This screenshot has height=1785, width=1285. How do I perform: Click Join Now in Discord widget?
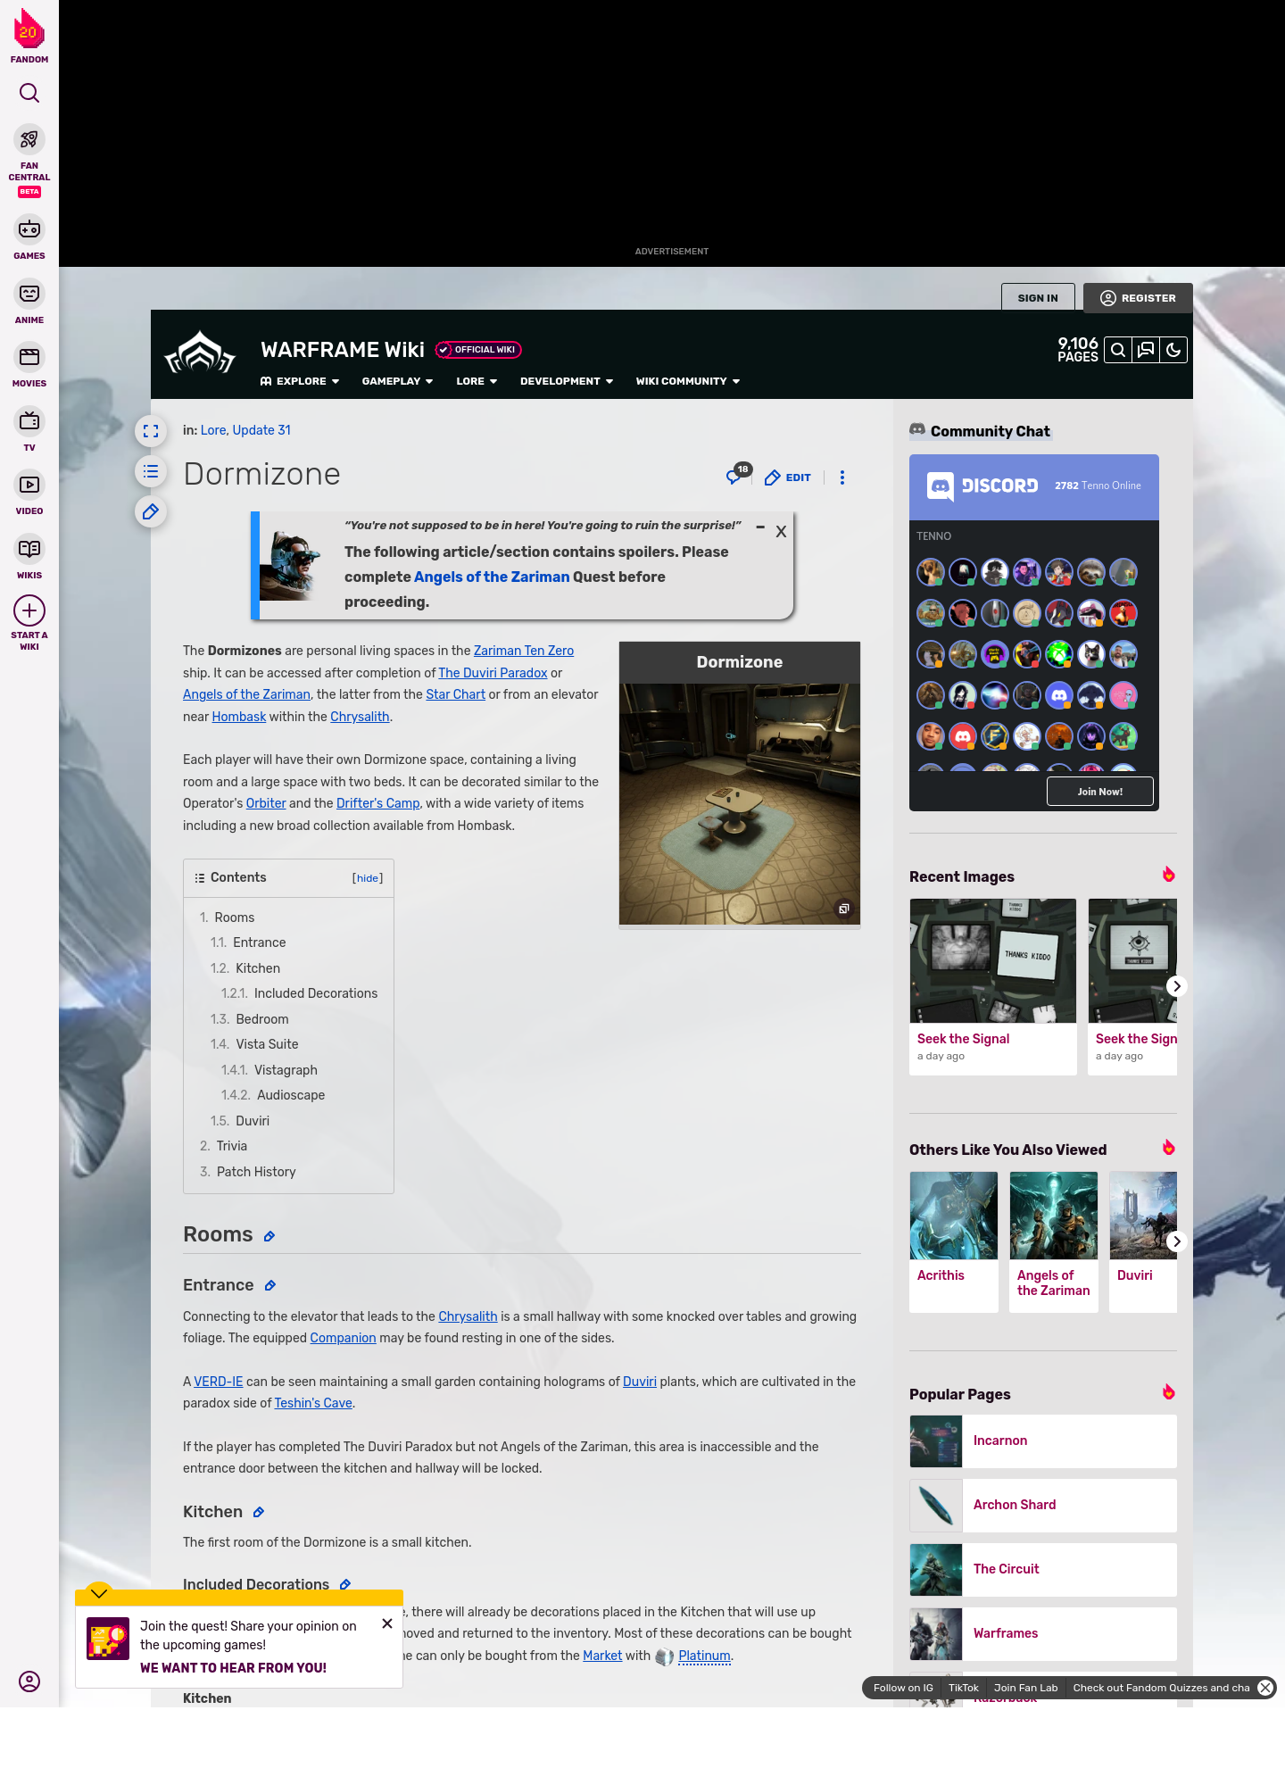(1100, 792)
